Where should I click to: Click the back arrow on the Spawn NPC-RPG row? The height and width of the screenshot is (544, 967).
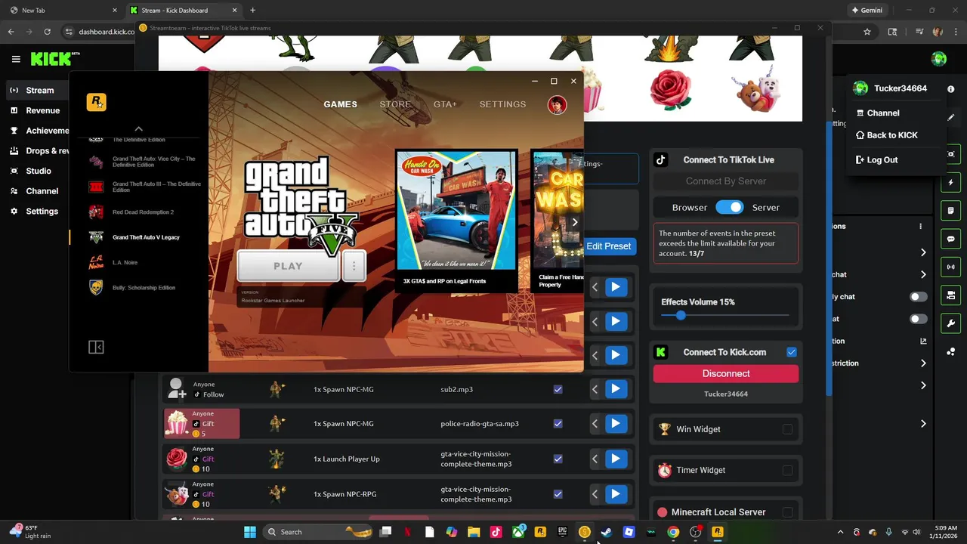tap(595, 494)
